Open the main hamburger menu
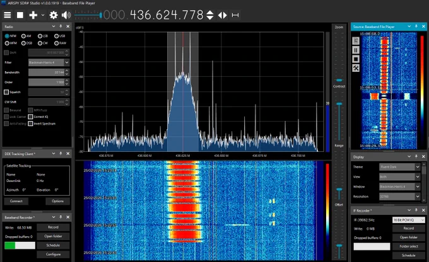This screenshot has width=429, height=262. pos(8,15)
